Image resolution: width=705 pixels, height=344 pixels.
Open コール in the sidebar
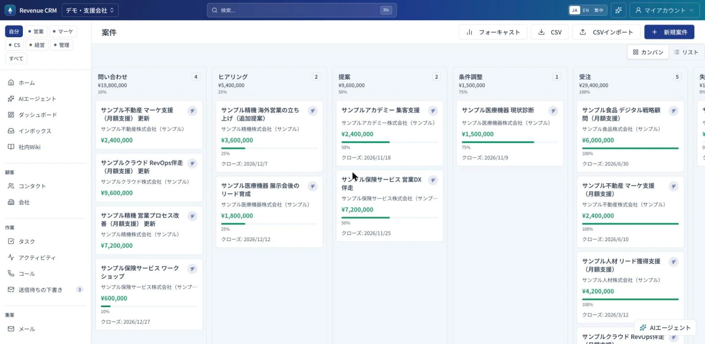pyautogui.click(x=45, y=273)
